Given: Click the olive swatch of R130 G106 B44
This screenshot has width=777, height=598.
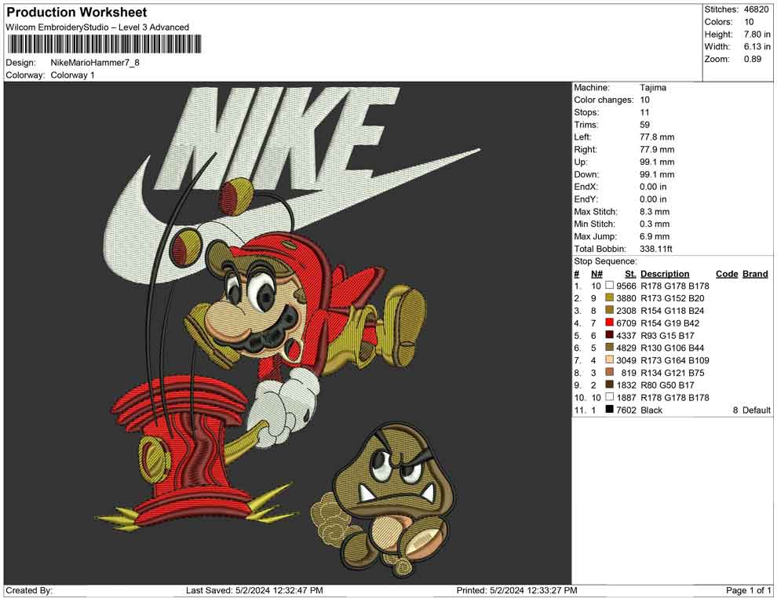Looking at the screenshot, I should pyautogui.click(x=610, y=348).
